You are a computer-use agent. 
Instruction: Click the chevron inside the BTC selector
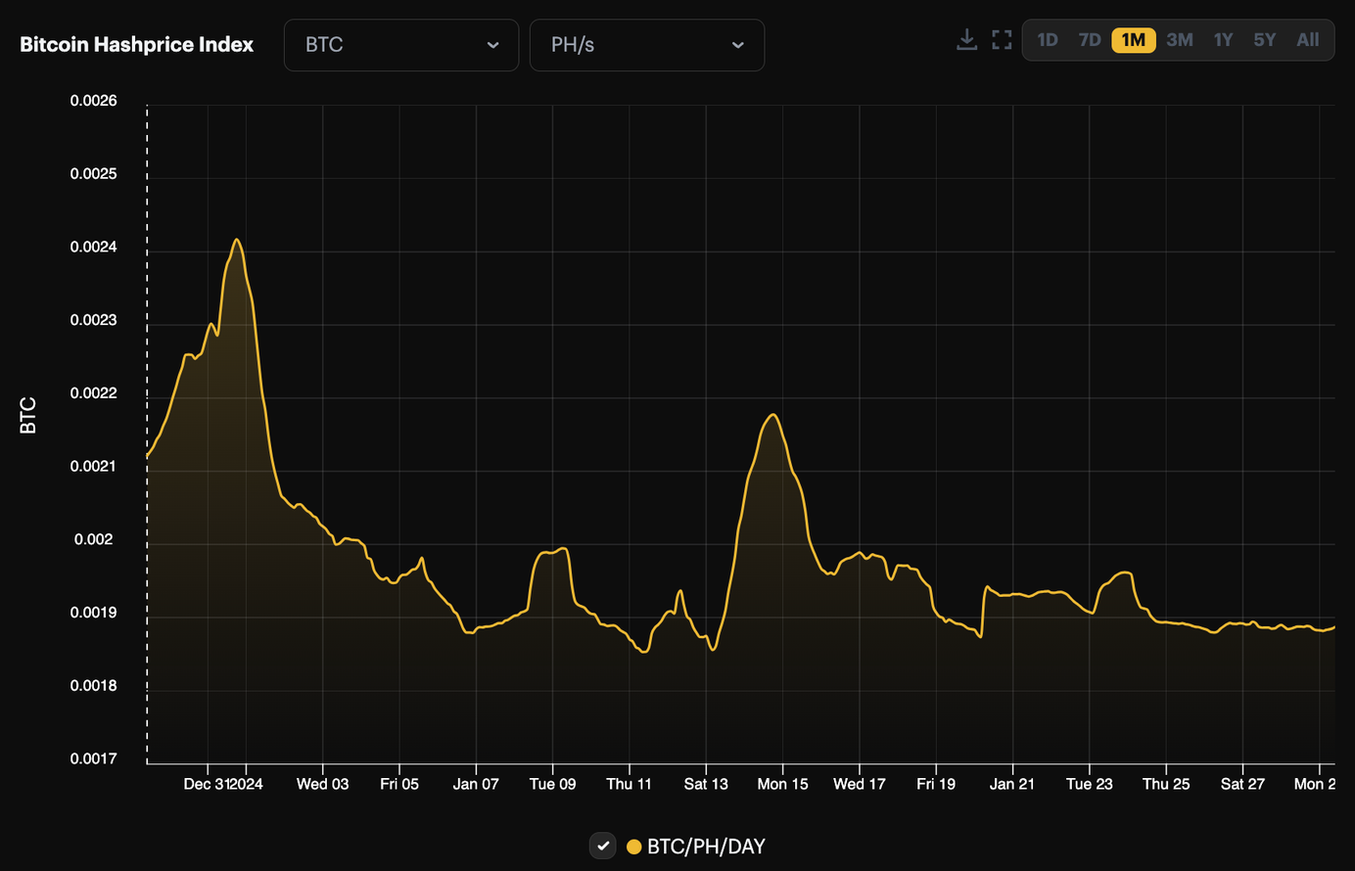point(495,45)
